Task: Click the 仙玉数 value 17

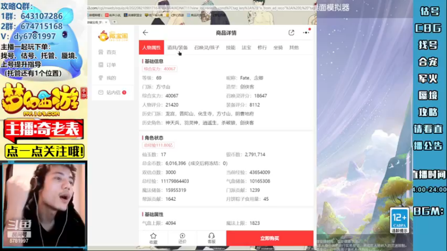Action: point(163,155)
